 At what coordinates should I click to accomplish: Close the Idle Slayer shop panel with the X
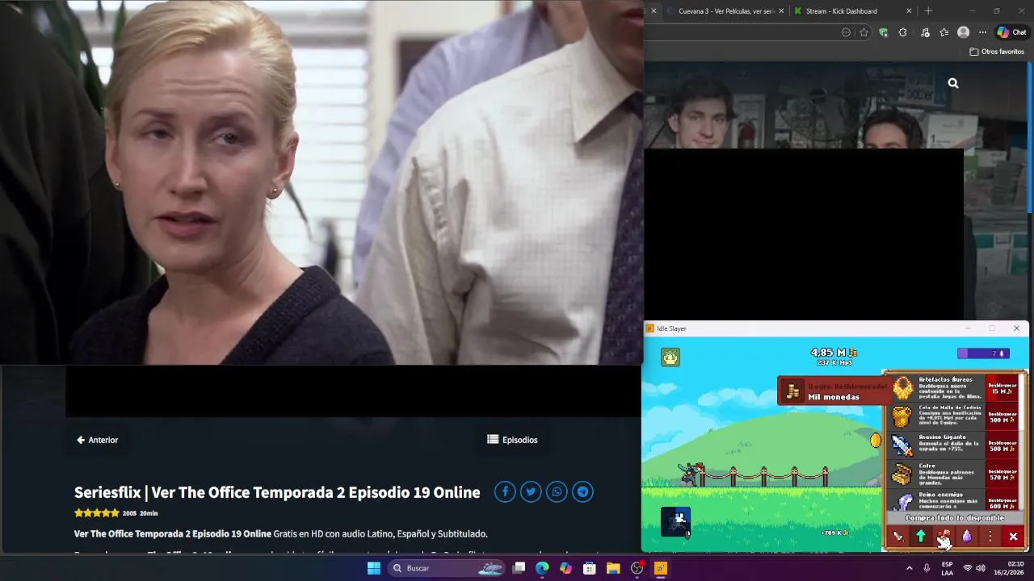coord(1013,537)
